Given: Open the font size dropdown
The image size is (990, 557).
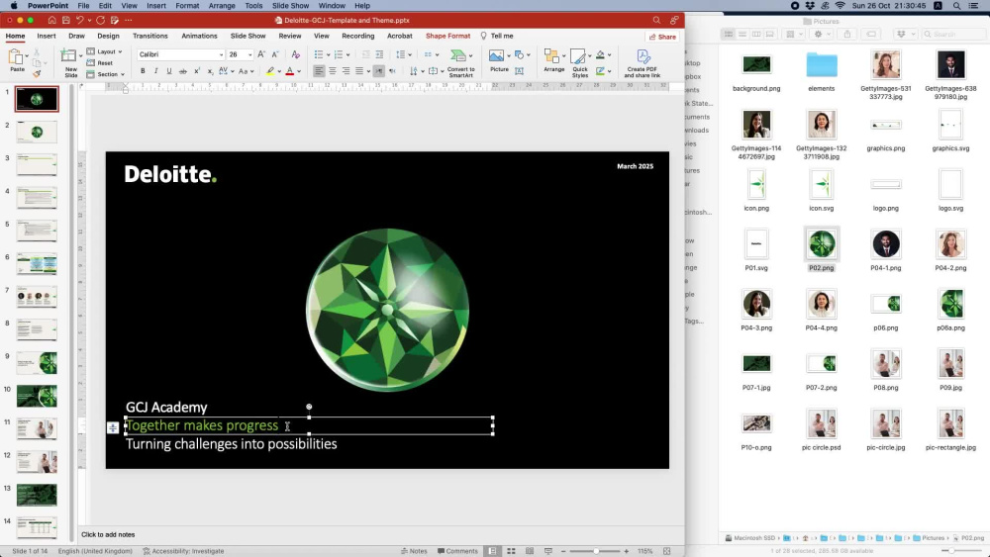Looking at the screenshot, I should (250, 54).
